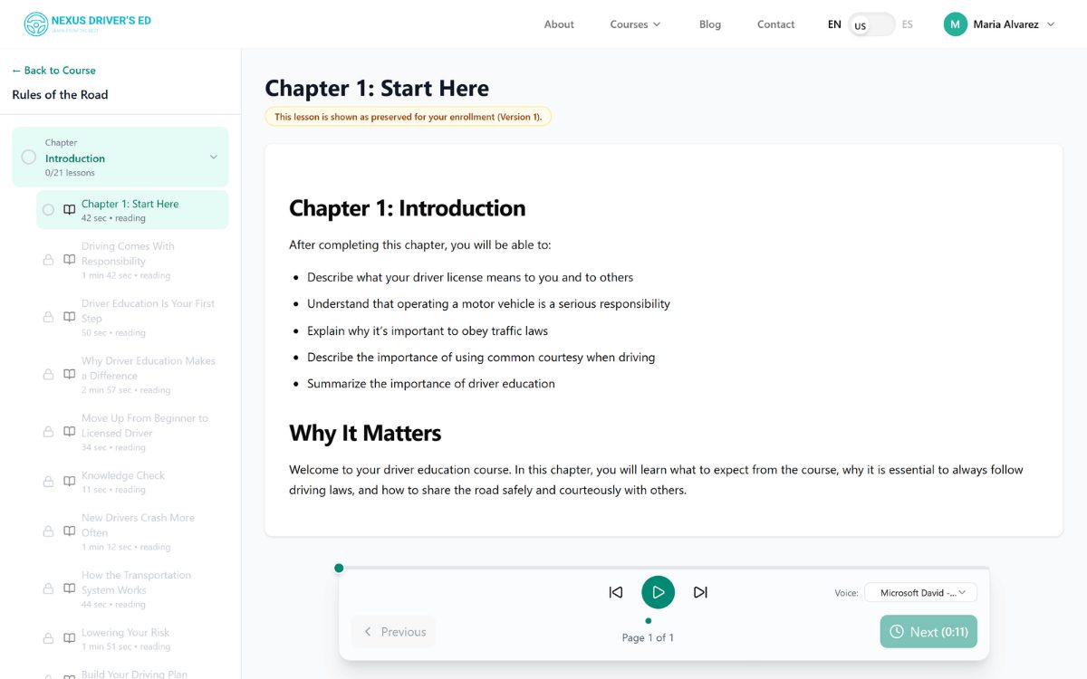The width and height of the screenshot is (1087, 679).
Task: Click lock icon for Move Up From Beginner
Action: click(49, 432)
